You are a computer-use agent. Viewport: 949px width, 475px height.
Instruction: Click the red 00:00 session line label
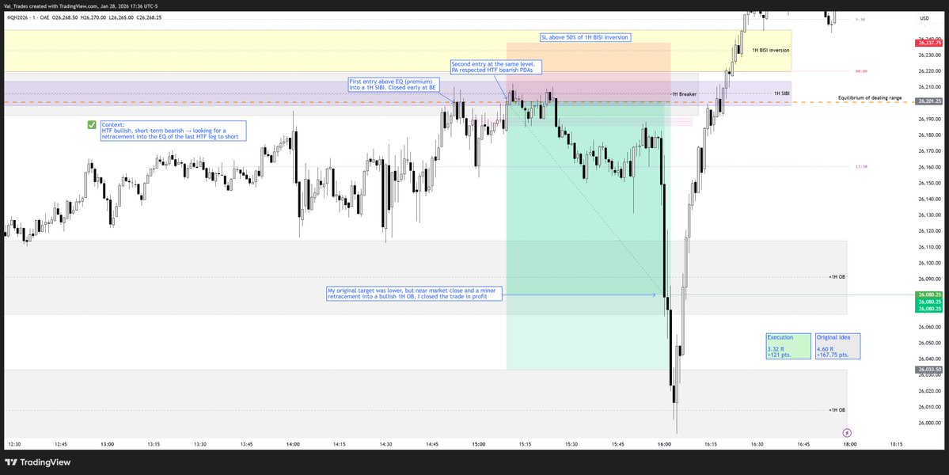click(x=861, y=71)
